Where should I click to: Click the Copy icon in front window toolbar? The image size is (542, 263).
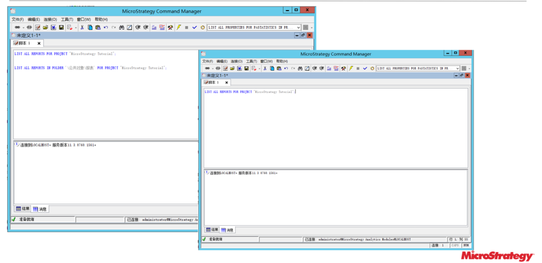tap(272, 68)
